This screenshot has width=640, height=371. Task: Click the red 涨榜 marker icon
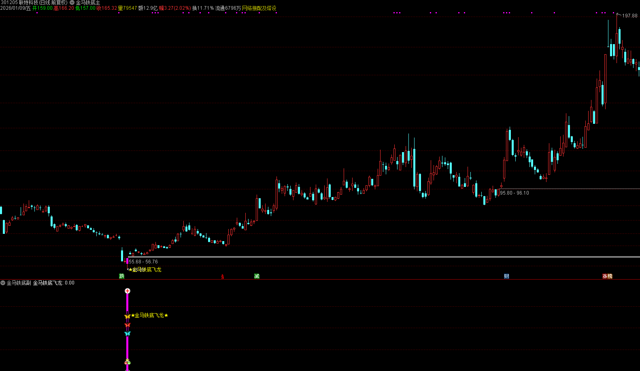pos(607,276)
